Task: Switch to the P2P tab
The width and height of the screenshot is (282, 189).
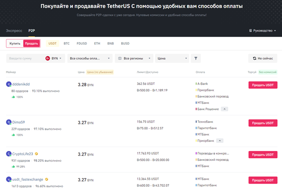Action: point(32,31)
